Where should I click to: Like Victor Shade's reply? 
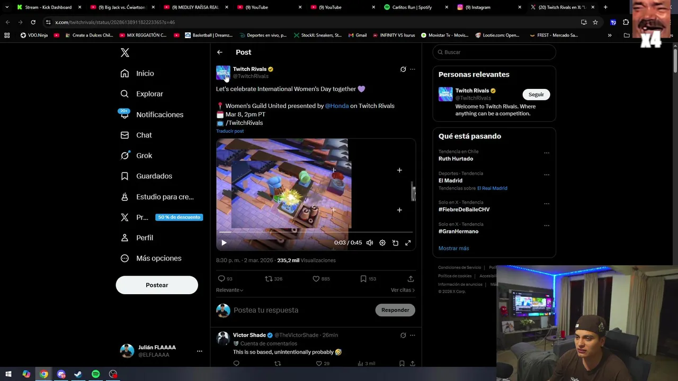319,364
